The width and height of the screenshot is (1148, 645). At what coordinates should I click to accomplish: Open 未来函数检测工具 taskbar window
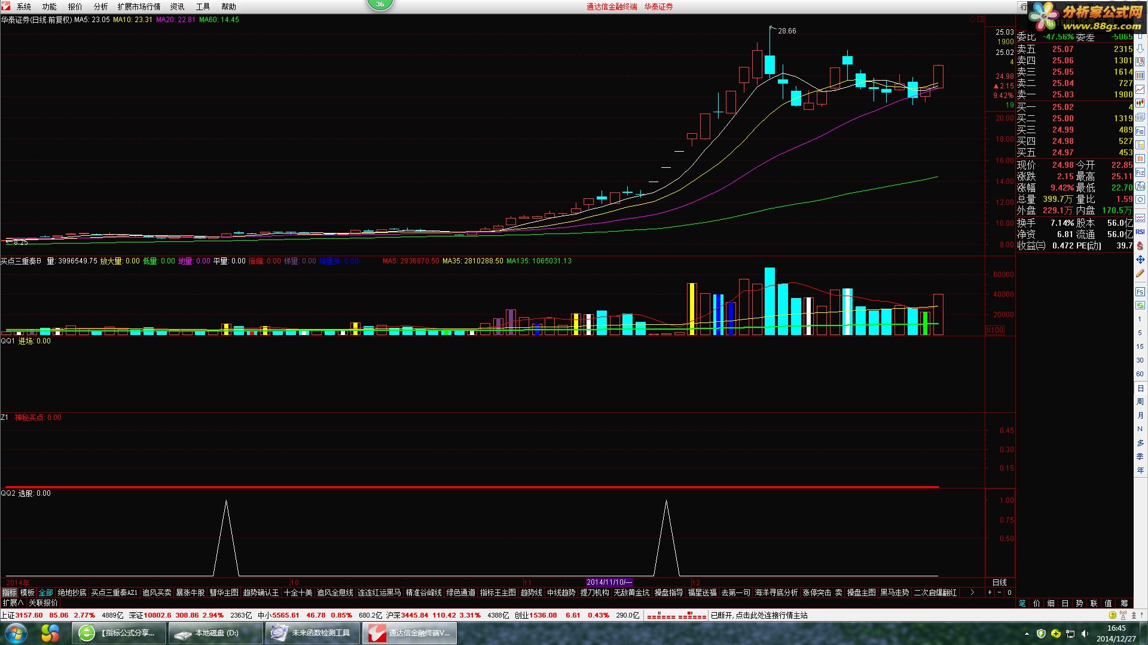pyautogui.click(x=313, y=633)
